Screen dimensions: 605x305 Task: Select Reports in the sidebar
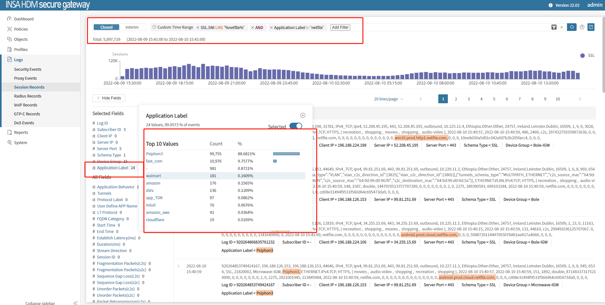click(x=21, y=132)
